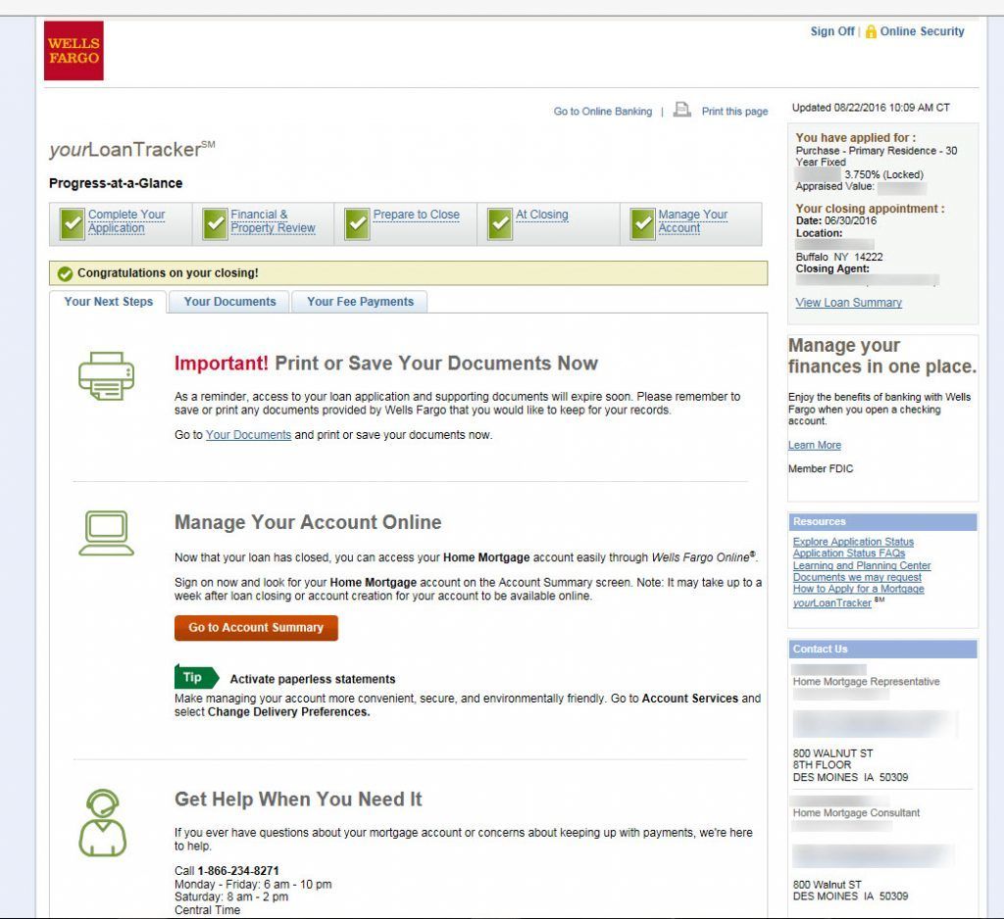Click the checkmark beside Prepare to Close

pos(357,224)
